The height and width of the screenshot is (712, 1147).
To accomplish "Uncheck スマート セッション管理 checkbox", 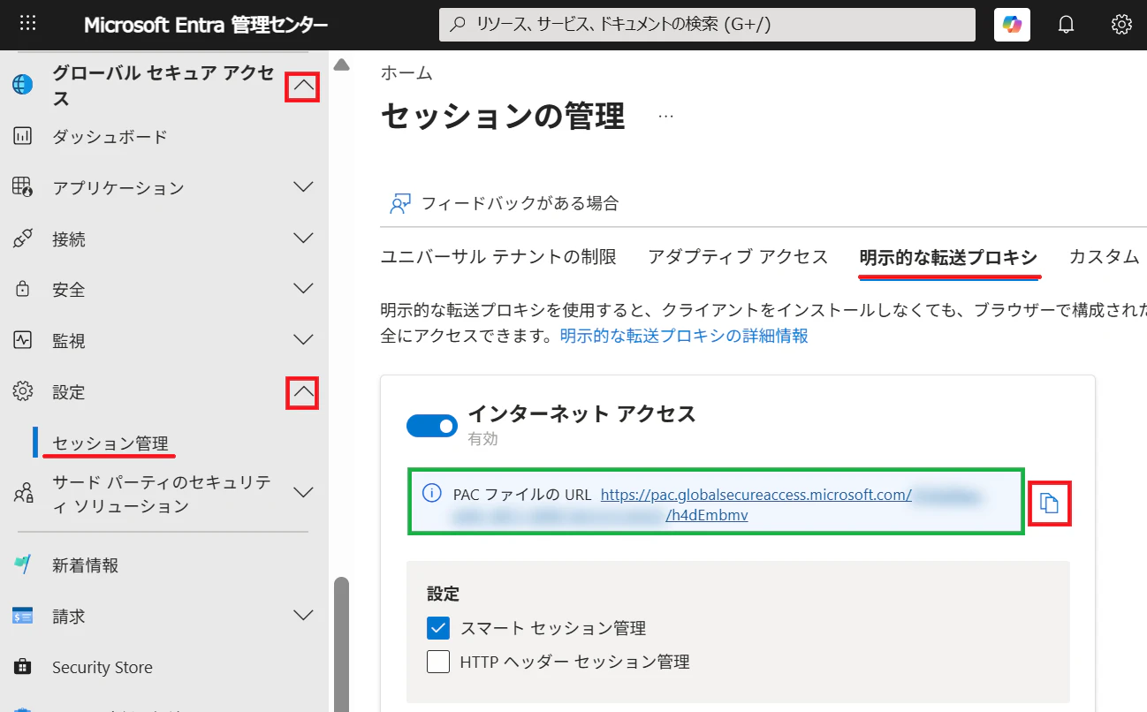I will (438, 628).
